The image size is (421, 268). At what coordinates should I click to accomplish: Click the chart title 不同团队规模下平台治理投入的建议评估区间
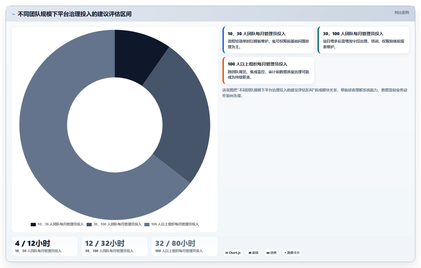pyautogui.click(x=75, y=14)
